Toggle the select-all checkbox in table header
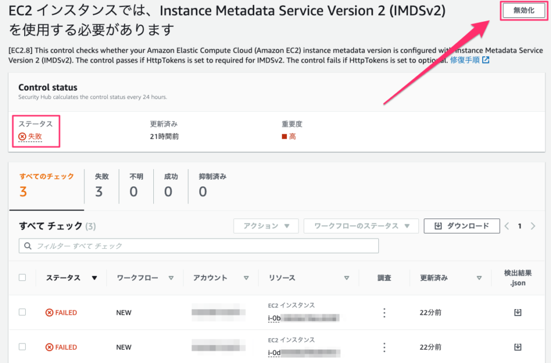Image resolution: width=551 pixels, height=363 pixels. click(22, 278)
